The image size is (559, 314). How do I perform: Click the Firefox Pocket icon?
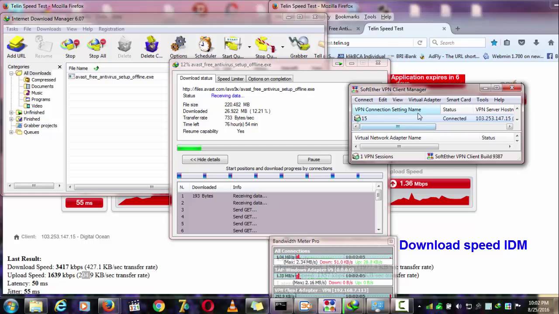tap(521, 43)
